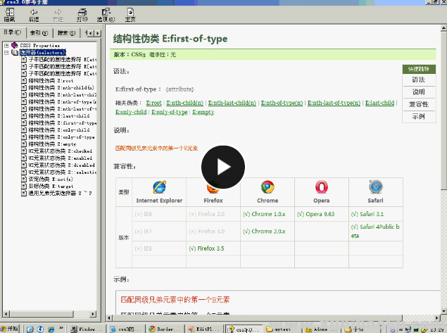Collapse the 选择器(selectors) tree node
447x333 pixels.
pyautogui.click(x=6, y=52)
